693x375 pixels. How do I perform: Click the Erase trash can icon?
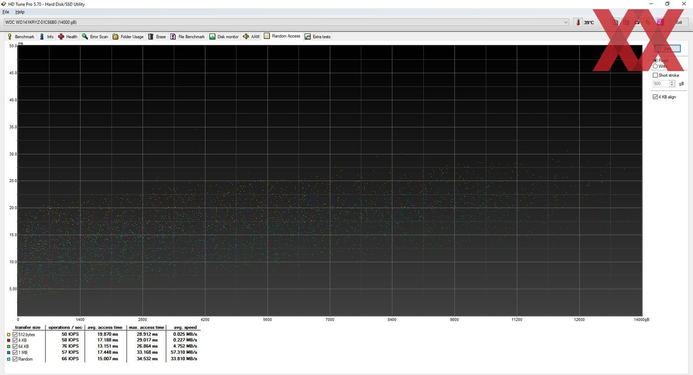point(150,37)
